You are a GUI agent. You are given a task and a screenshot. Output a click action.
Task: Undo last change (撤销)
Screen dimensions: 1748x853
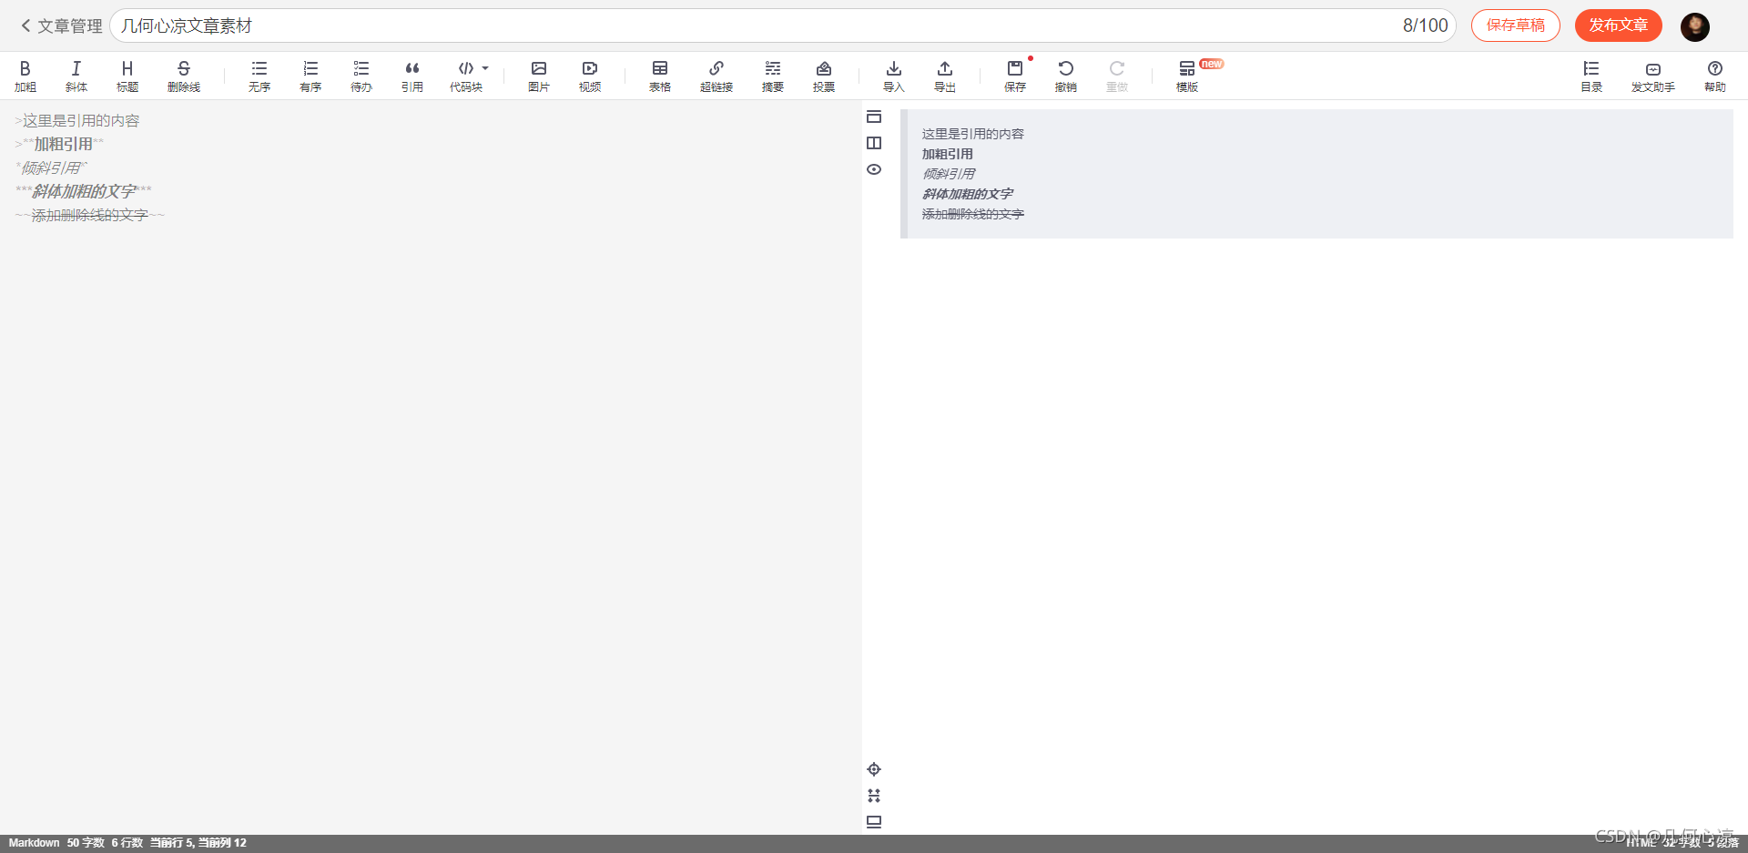pyautogui.click(x=1066, y=76)
